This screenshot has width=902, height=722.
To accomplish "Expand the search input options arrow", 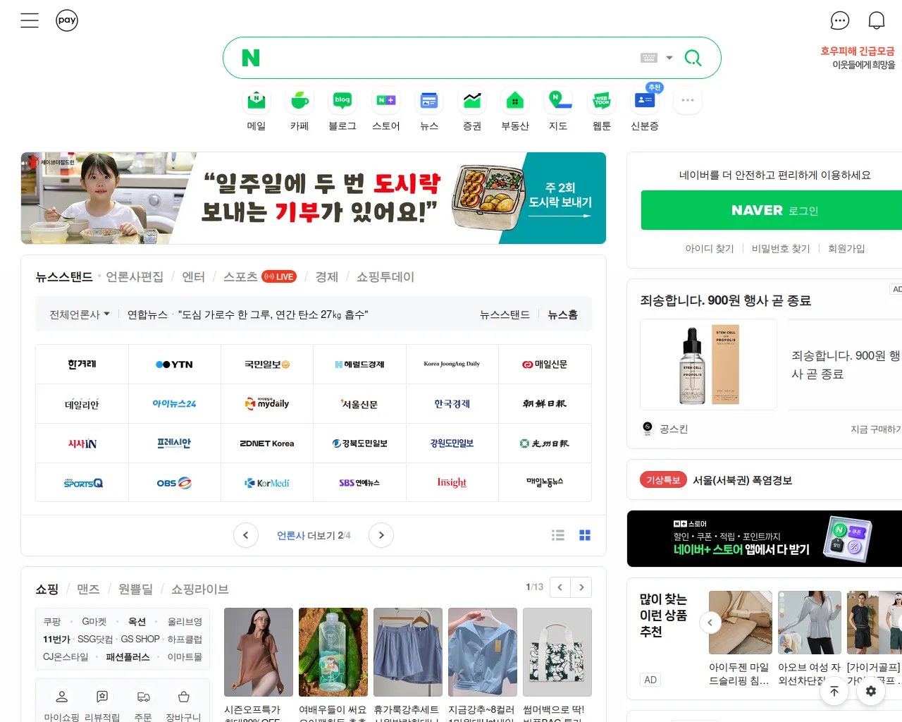I will (x=668, y=57).
